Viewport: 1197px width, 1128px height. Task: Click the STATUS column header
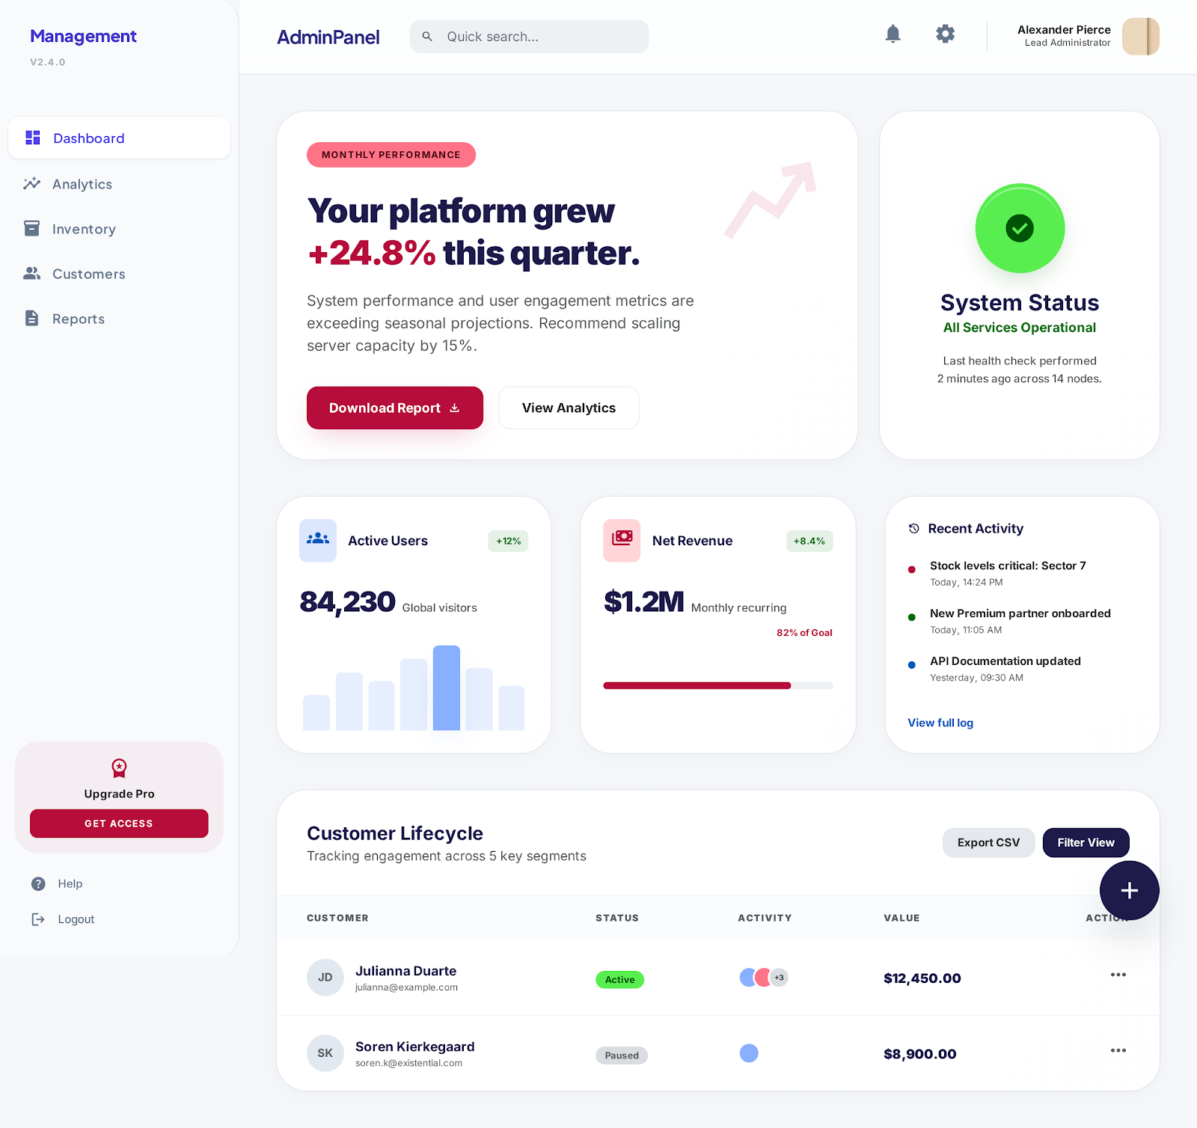[617, 918]
